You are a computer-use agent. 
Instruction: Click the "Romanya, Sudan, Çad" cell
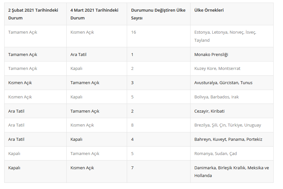pyautogui.click(x=215, y=153)
